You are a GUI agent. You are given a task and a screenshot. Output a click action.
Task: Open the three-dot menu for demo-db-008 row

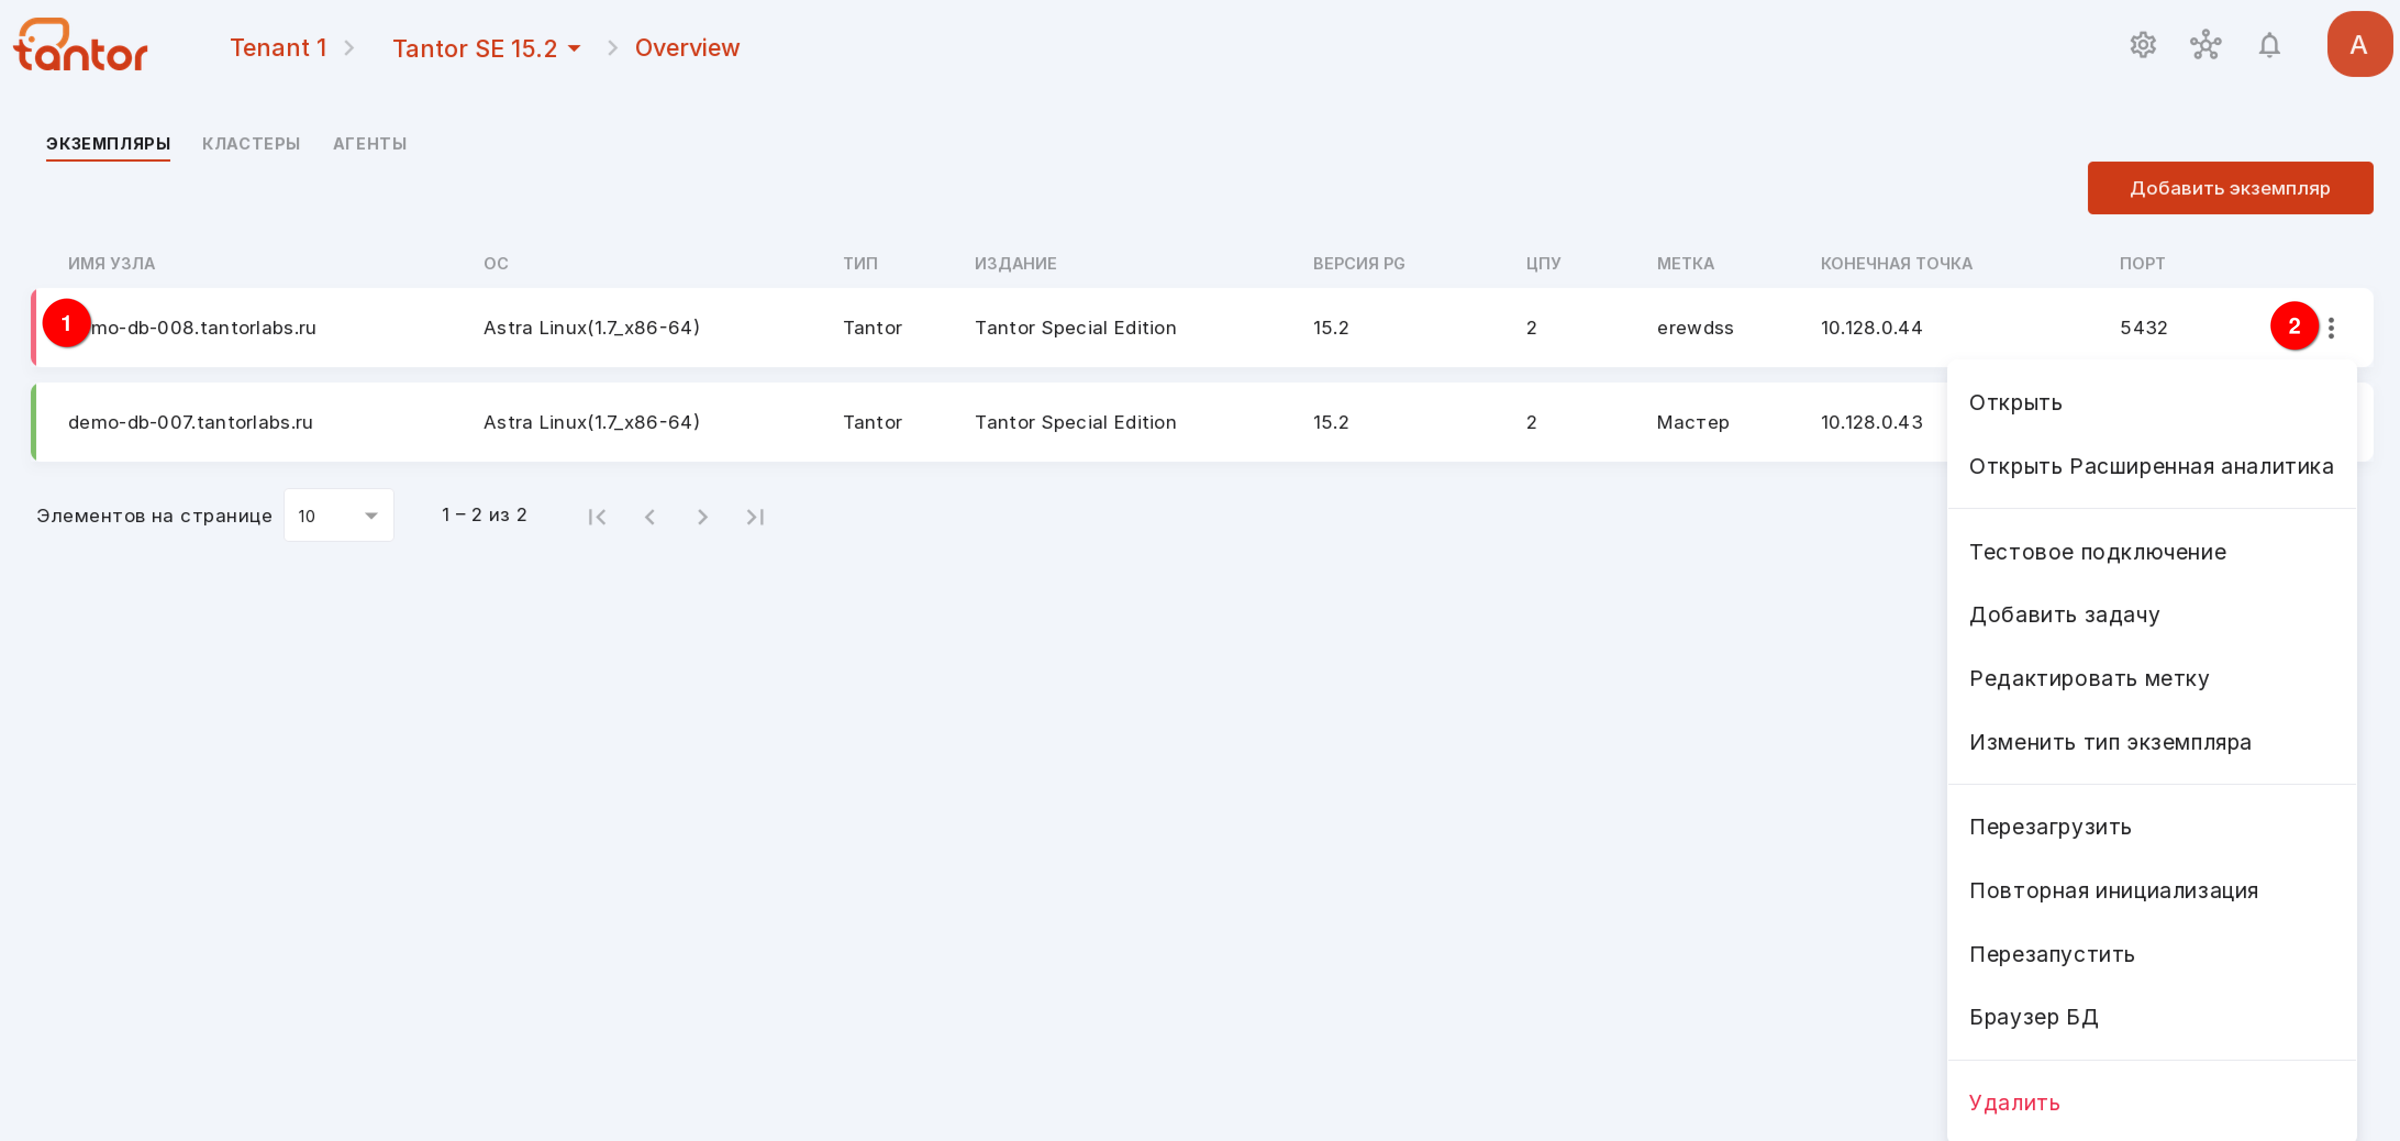tap(2330, 327)
